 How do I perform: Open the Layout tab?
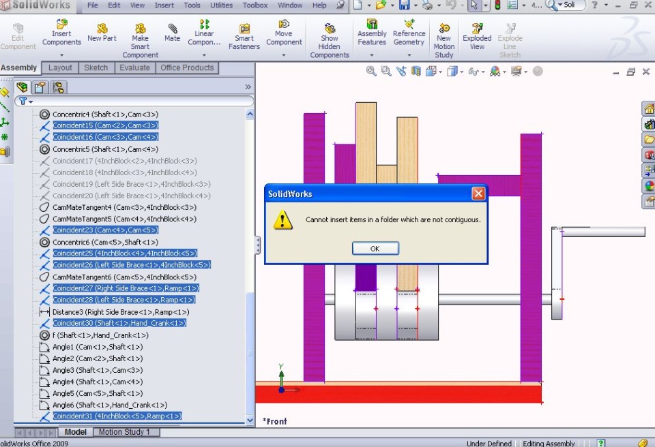[60, 67]
